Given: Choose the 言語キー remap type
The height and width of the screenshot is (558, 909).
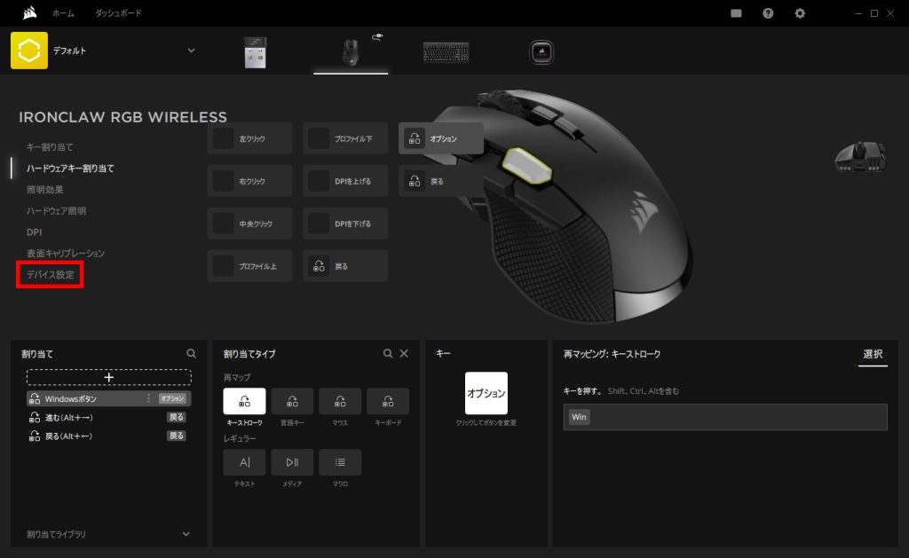Looking at the screenshot, I should coord(292,402).
